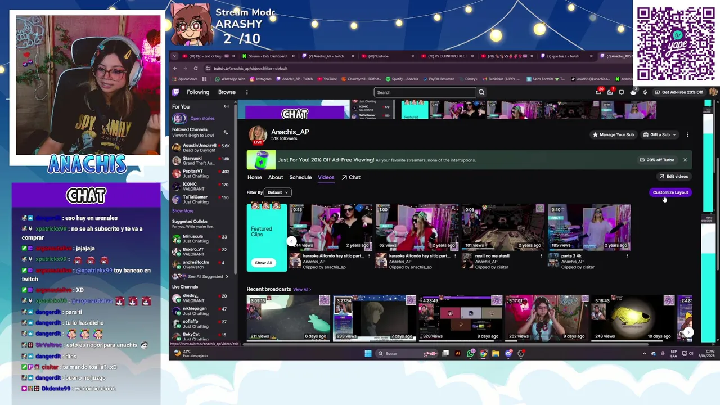Viewport: 720px width, 405px height.
Task: Switch to the Stream - Kick Dashboard browser tab
Action: [x=268, y=56]
